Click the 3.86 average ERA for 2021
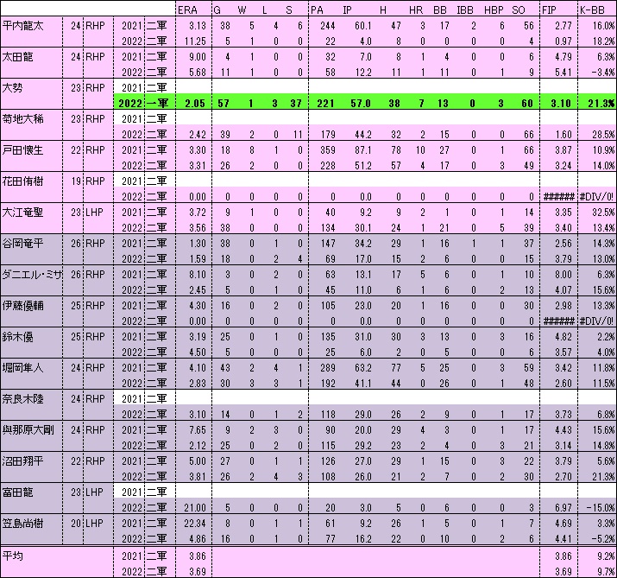Screen dimensions: 617x578 point(198,556)
